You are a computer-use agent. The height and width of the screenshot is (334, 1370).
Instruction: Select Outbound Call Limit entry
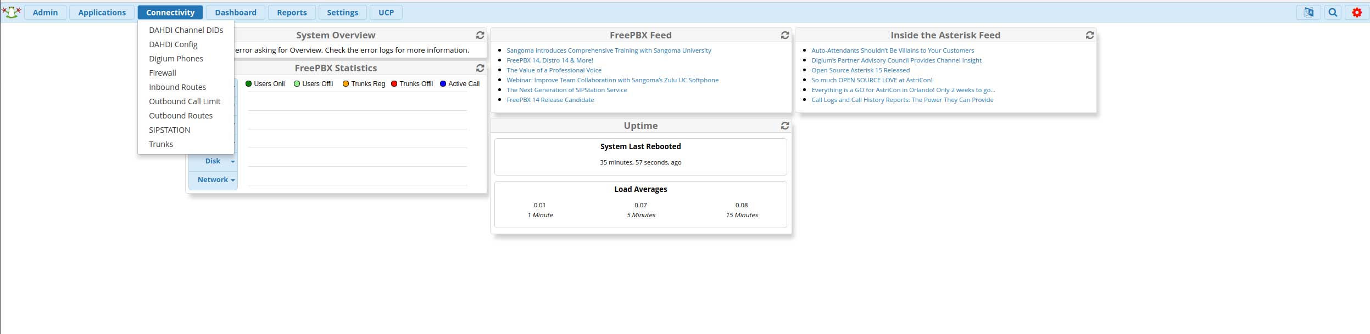(186, 101)
